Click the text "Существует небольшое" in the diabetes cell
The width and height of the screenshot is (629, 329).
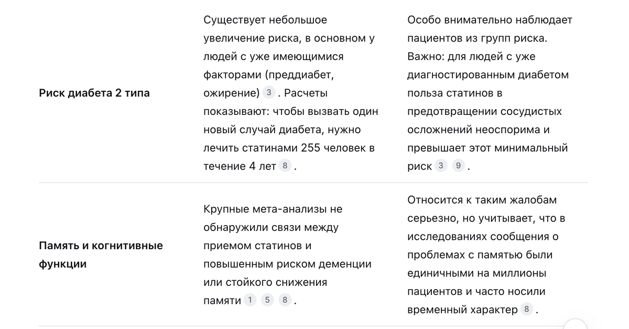[265, 20]
